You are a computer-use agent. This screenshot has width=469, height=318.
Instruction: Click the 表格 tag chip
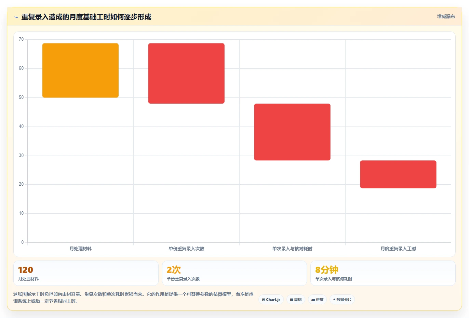tap(296, 300)
